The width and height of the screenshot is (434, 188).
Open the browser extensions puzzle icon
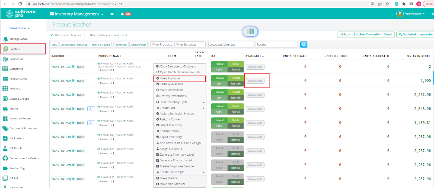tap(404, 4)
